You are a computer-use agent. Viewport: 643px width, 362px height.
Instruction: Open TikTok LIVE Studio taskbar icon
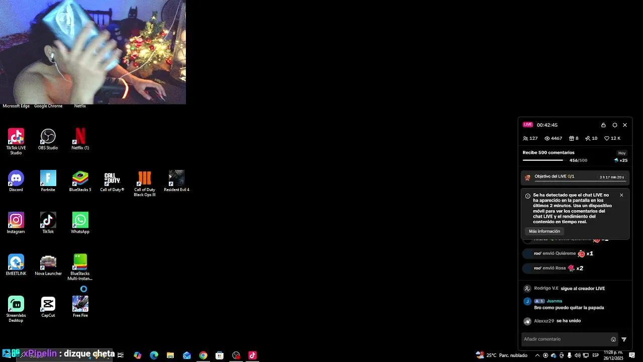252,355
